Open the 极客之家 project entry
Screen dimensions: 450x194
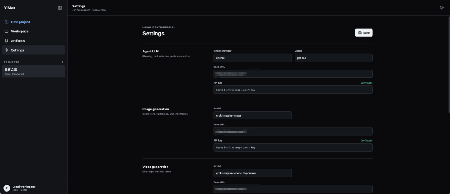tap(33, 72)
